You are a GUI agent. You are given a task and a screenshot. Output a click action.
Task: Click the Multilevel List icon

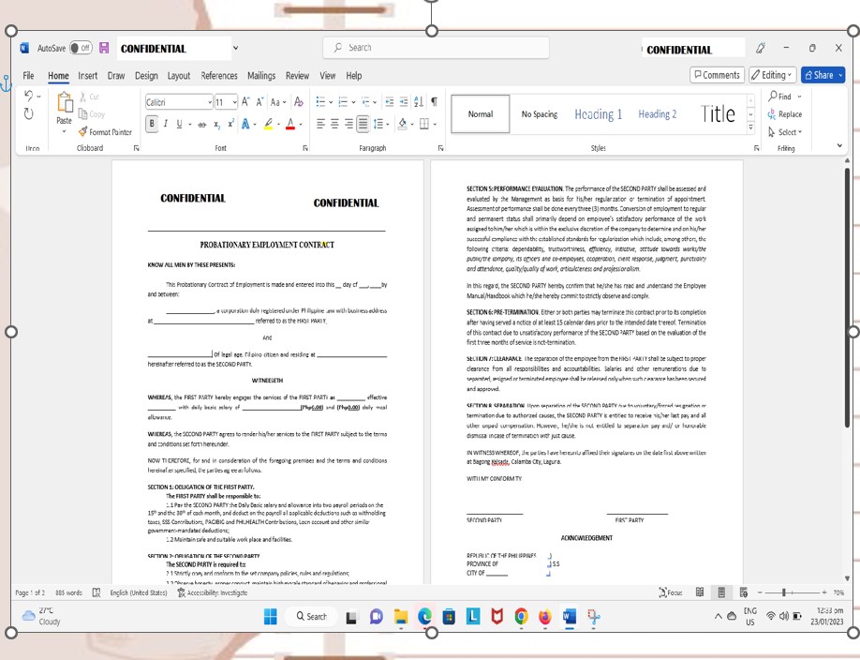(366, 101)
